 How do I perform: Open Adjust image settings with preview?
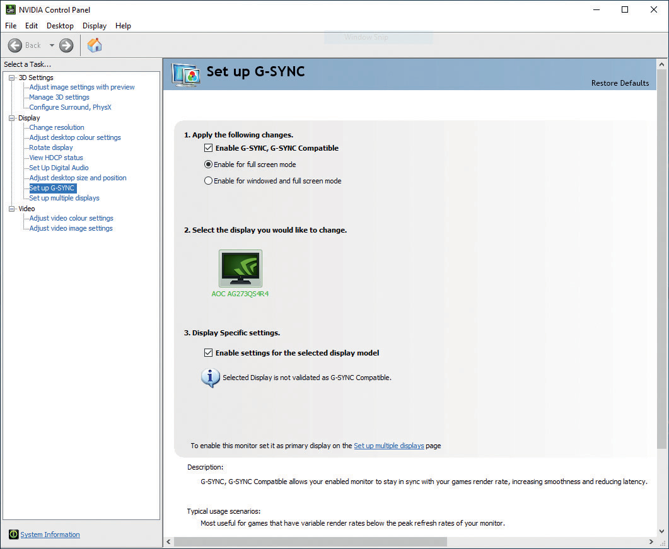click(82, 87)
